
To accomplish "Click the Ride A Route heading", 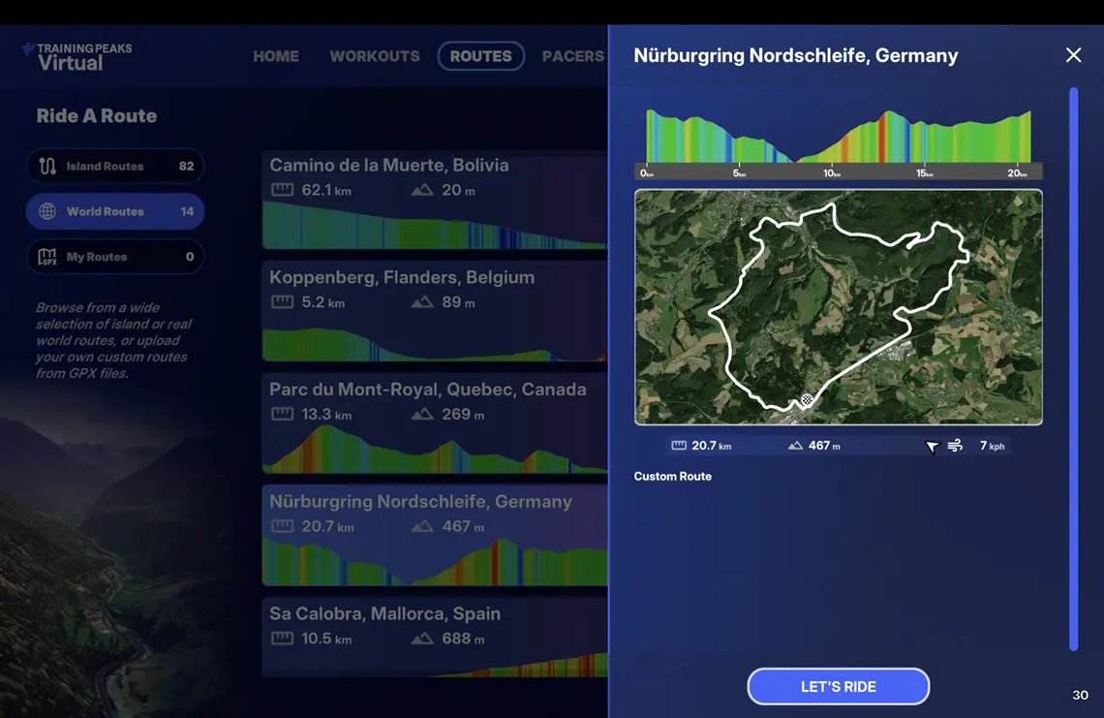I will pyautogui.click(x=97, y=115).
